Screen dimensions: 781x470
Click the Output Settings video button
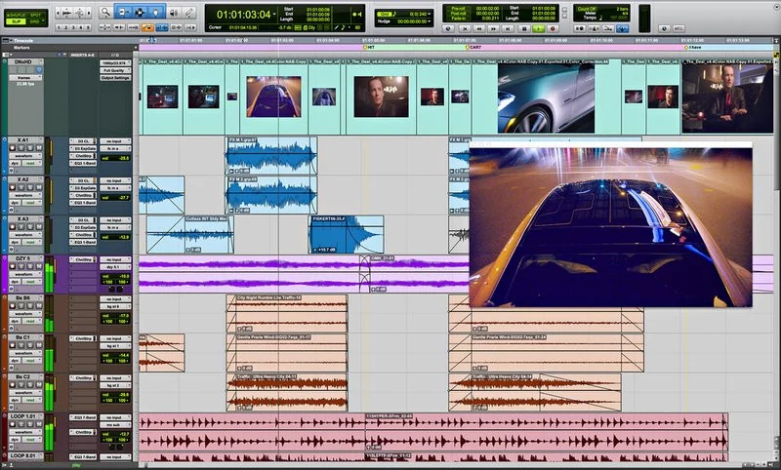pyautogui.click(x=115, y=78)
